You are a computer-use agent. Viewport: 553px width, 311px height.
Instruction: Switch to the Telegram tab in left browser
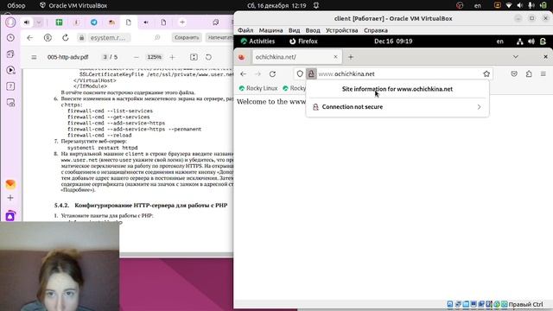coord(94,22)
